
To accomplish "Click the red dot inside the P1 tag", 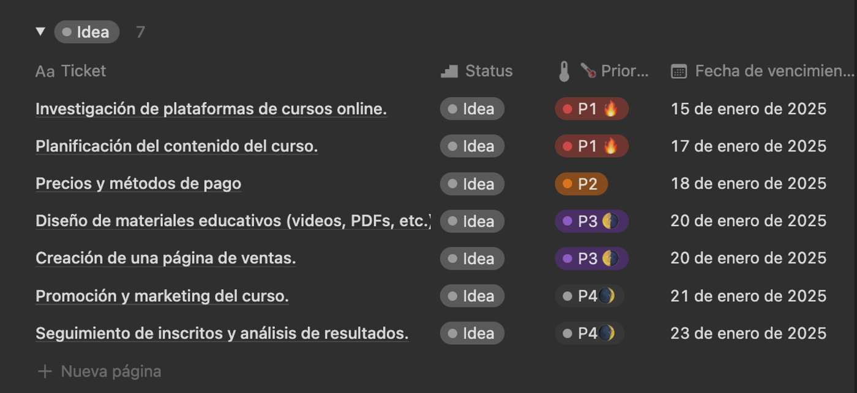I will [x=568, y=109].
